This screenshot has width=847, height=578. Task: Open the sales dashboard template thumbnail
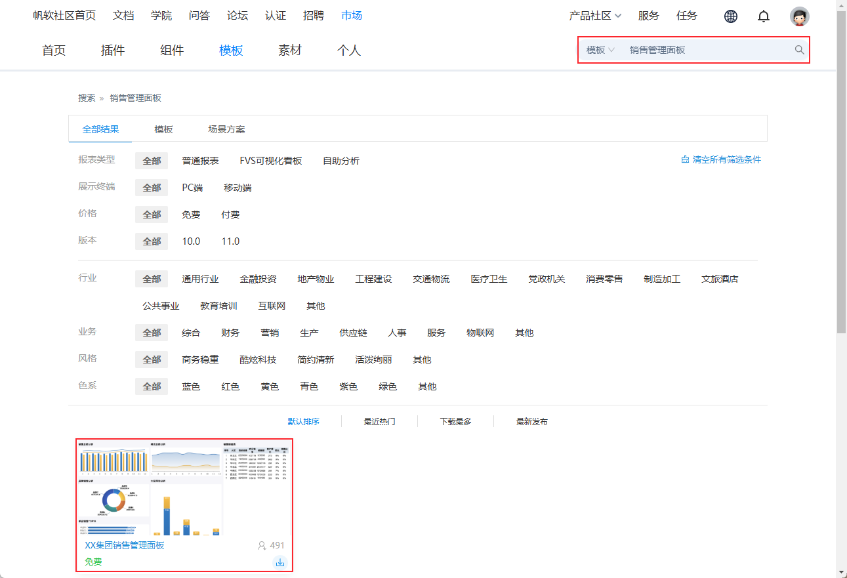tap(184, 487)
